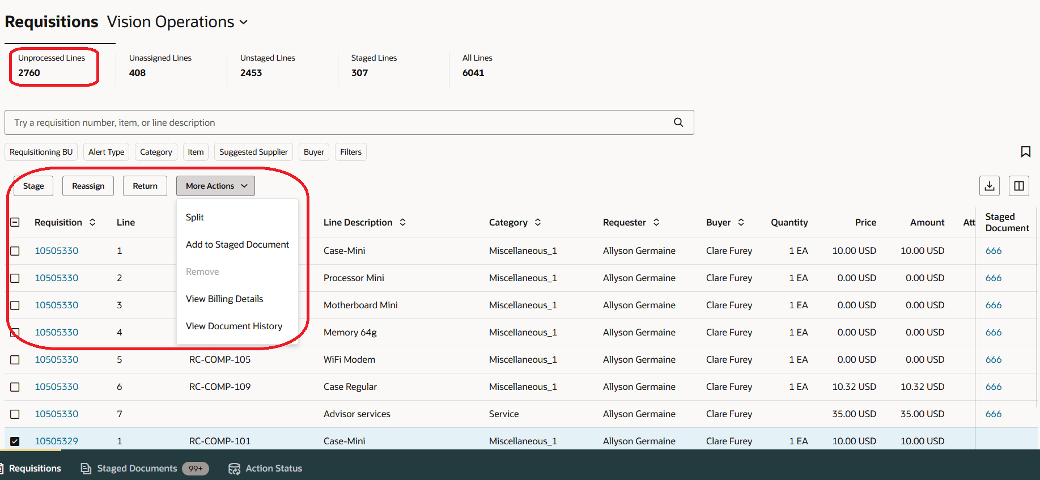1040x480 pixels.
Task: Click the search magnifier icon
Action: [678, 122]
